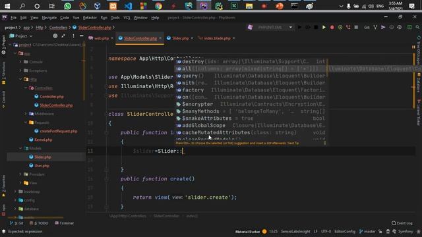Click the run with coverage icon
Screen dimensions: 422x237
(x=340, y=28)
